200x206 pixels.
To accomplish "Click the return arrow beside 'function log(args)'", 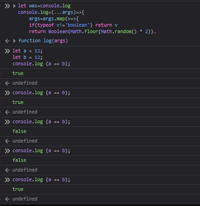I will (7, 41).
